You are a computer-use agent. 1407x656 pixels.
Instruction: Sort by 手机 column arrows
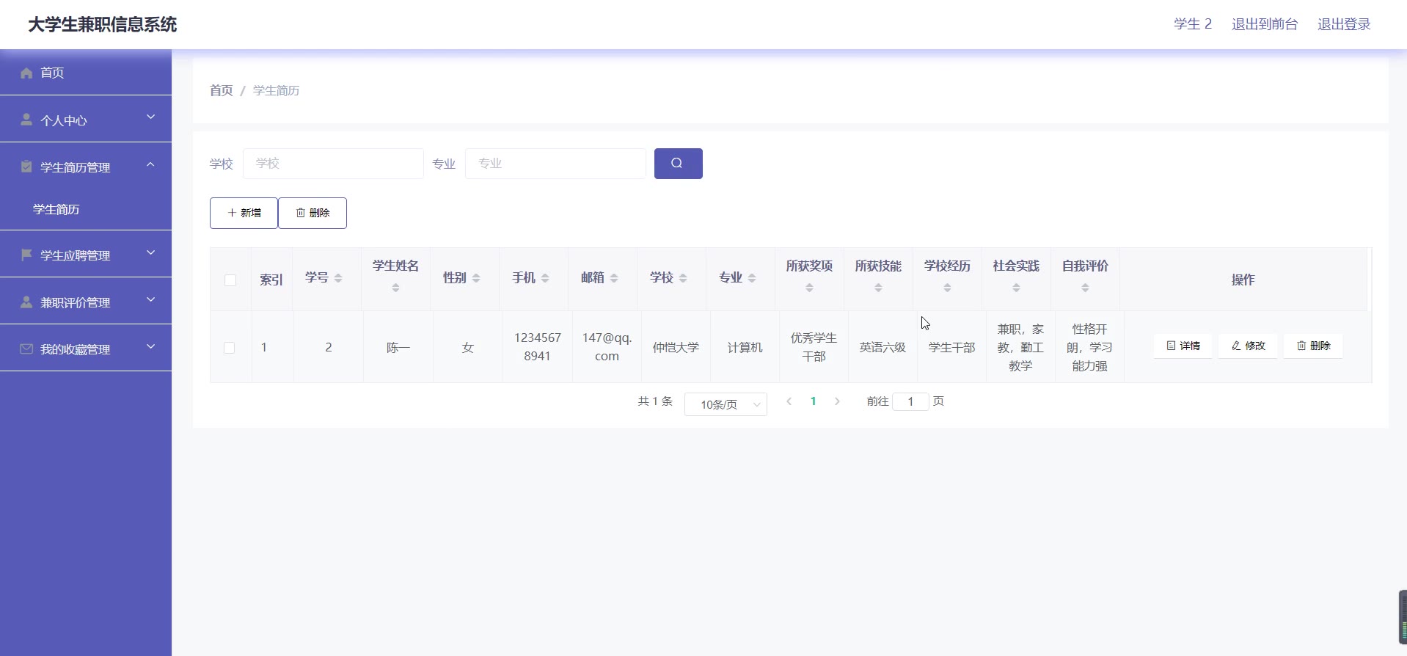[x=545, y=277]
